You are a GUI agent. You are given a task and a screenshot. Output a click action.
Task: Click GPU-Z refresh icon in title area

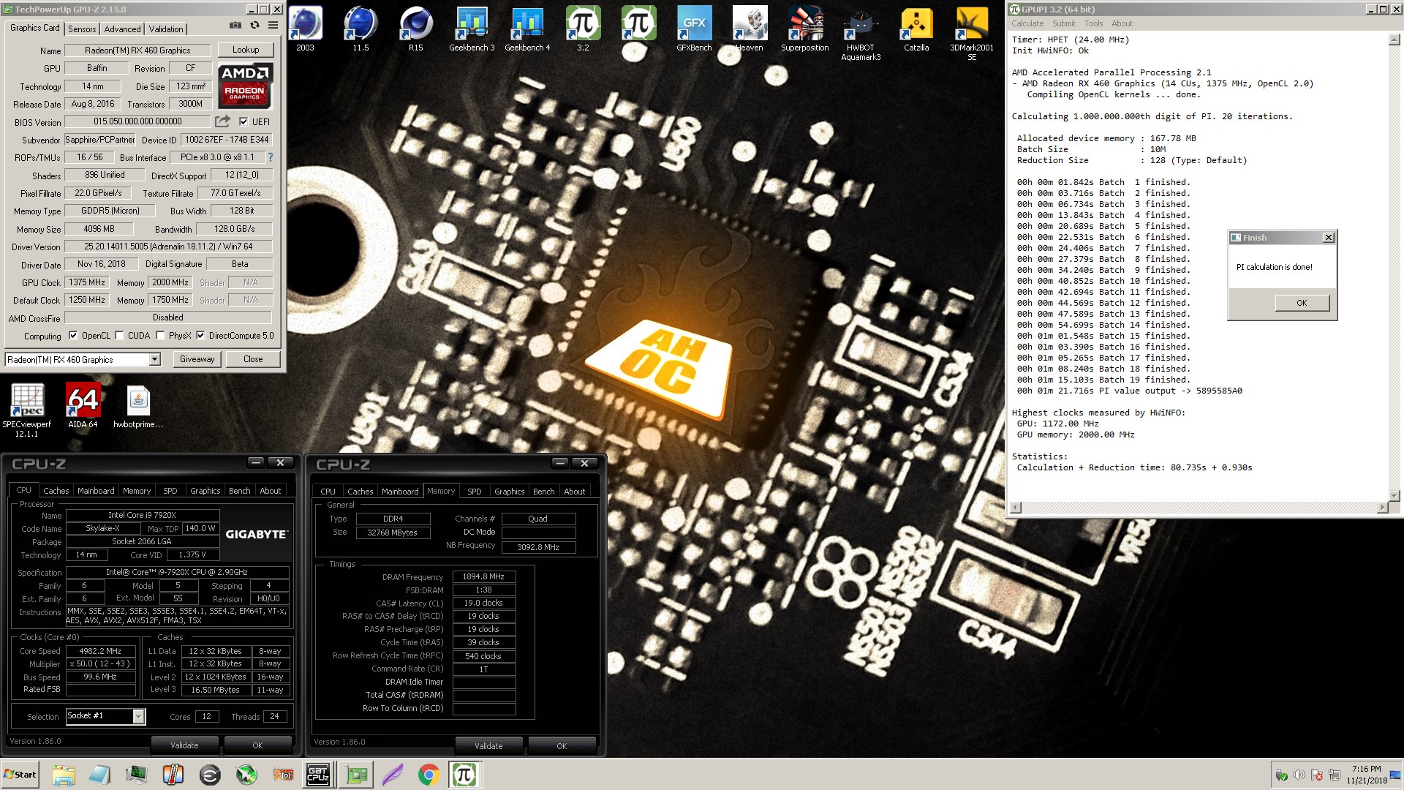254,25
